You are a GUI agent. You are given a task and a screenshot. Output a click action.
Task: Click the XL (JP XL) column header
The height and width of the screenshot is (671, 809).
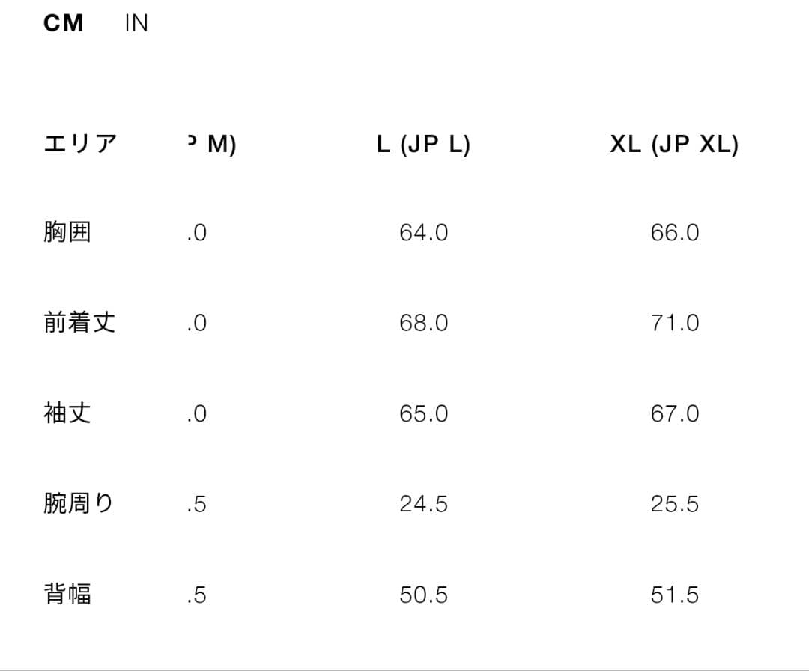click(x=673, y=144)
